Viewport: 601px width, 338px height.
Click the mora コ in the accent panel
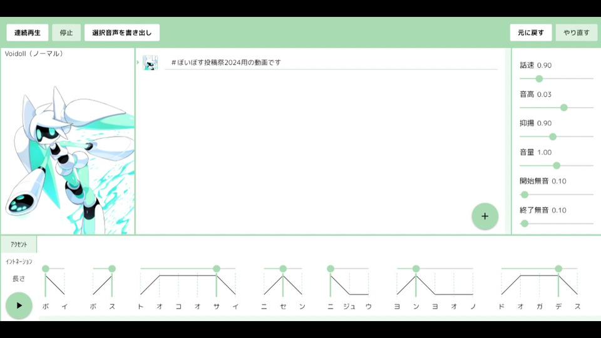coord(178,306)
